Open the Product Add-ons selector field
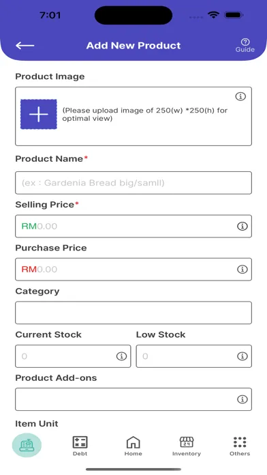The width and height of the screenshot is (267, 475). 133,399
